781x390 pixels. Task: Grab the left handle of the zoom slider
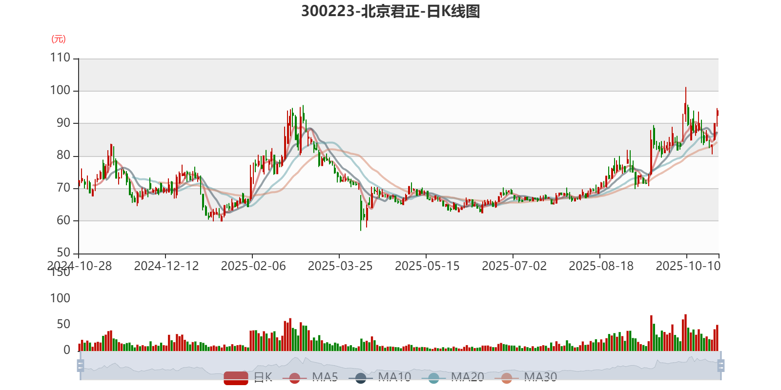pos(81,366)
